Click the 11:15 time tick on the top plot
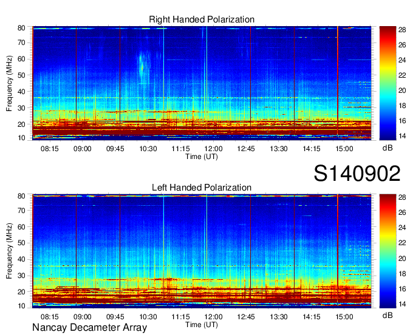This screenshot has height=335, width=413. point(180,149)
